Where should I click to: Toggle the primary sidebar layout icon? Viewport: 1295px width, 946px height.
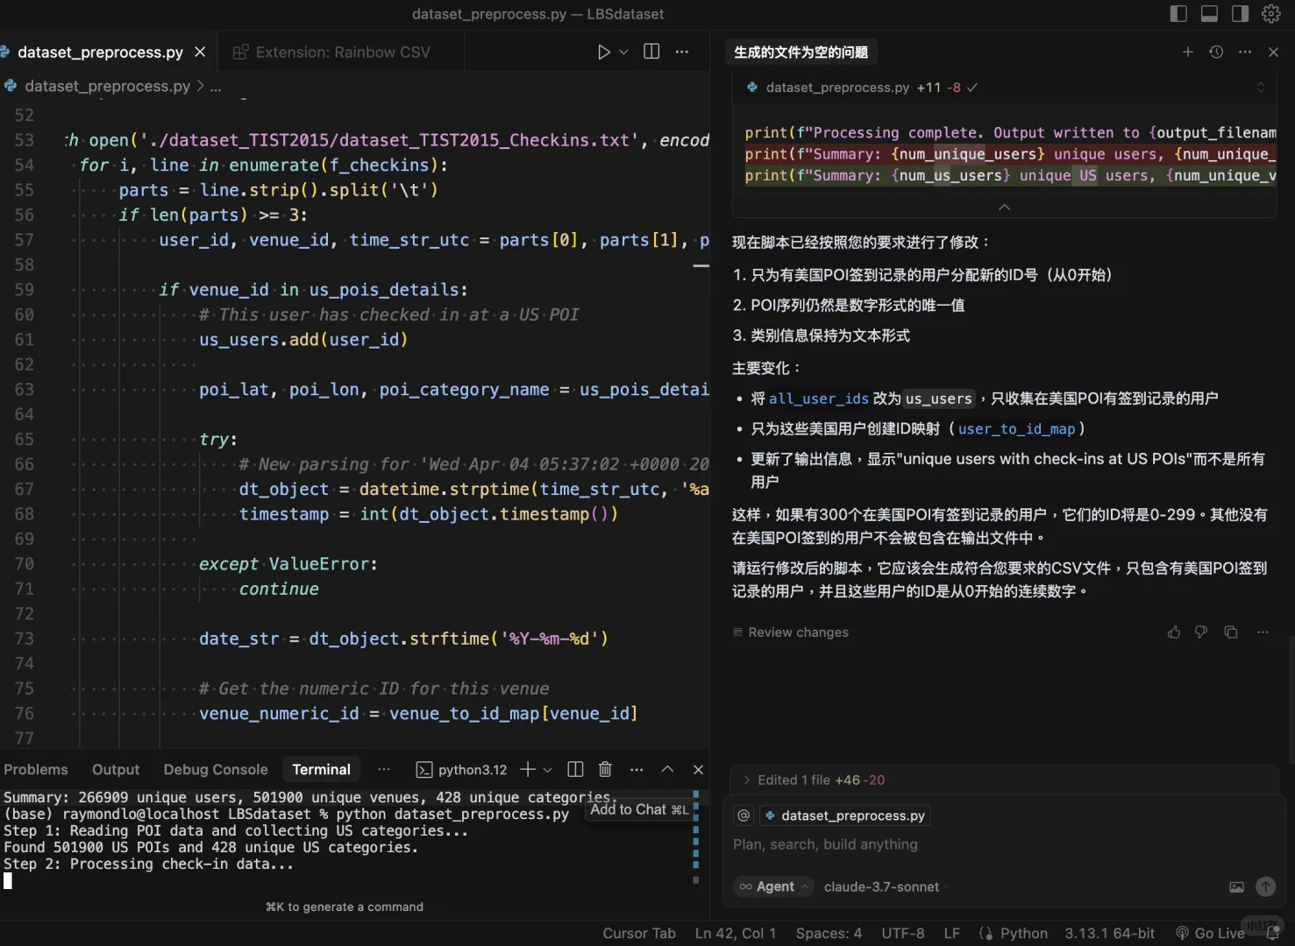(1178, 14)
